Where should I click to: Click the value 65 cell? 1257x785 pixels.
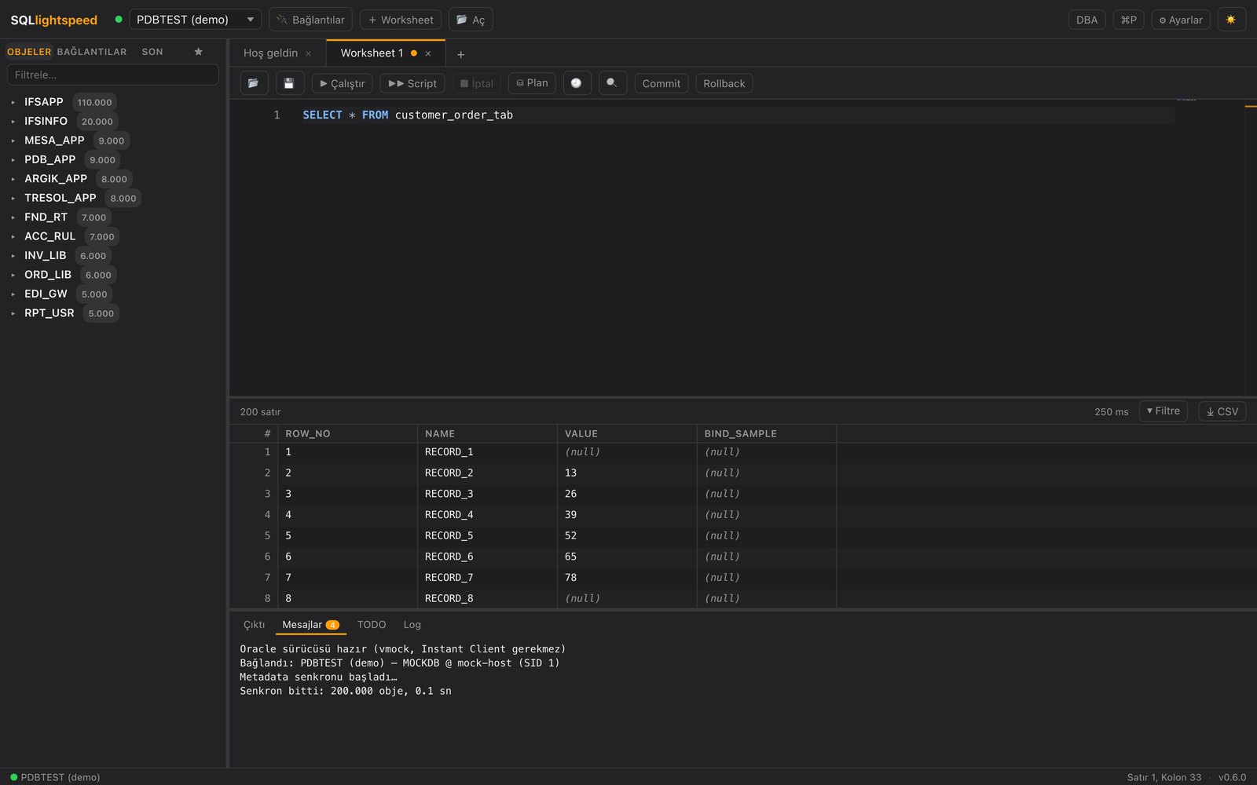click(627, 557)
